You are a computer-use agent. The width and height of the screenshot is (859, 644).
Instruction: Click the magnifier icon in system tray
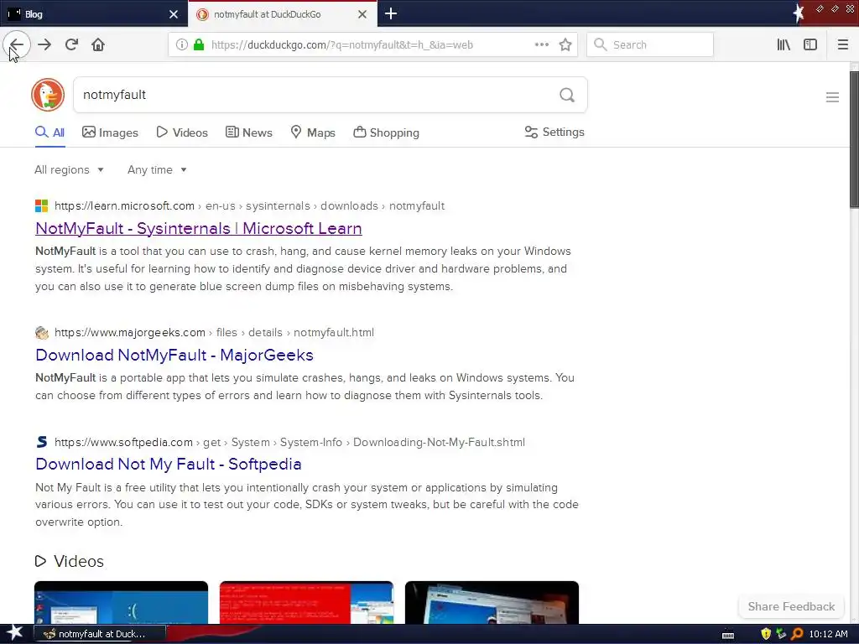(x=797, y=634)
